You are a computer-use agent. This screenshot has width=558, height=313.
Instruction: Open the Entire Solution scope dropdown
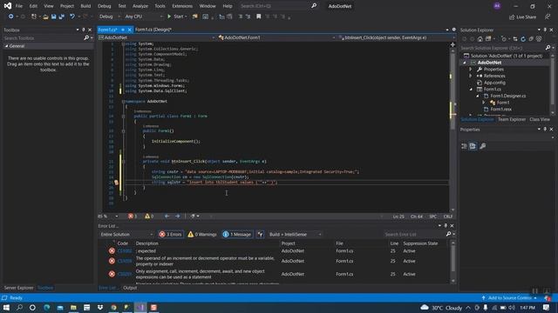(126, 234)
